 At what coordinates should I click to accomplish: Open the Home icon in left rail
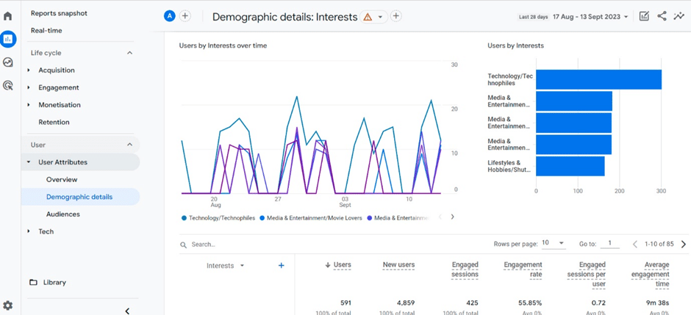click(x=8, y=16)
